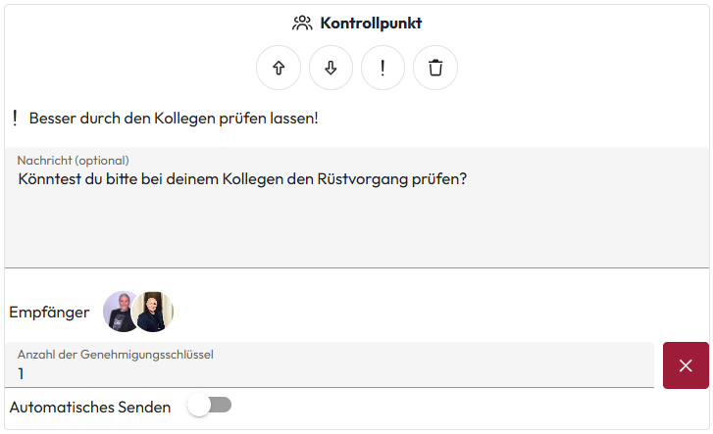
Task: Click the Automatisches Senden label
Action: pos(90,407)
